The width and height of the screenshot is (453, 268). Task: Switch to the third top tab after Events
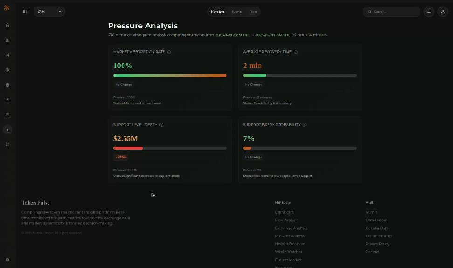(253, 12)
